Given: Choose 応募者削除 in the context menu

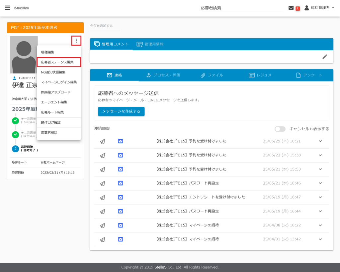Looking at the screenshot, I should [49, 133].
